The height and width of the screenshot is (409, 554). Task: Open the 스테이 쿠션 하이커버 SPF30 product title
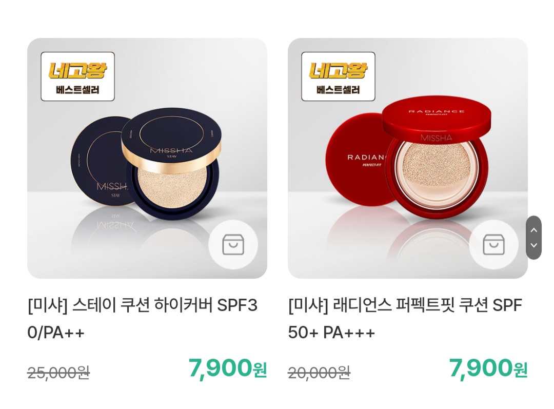[143, 319]
